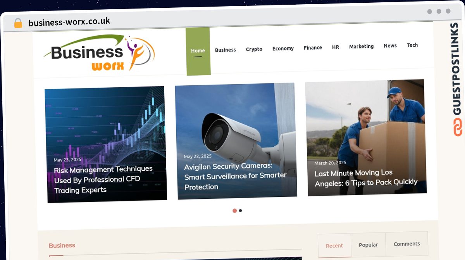Go to the Business menu section

(x=225, y=50)
